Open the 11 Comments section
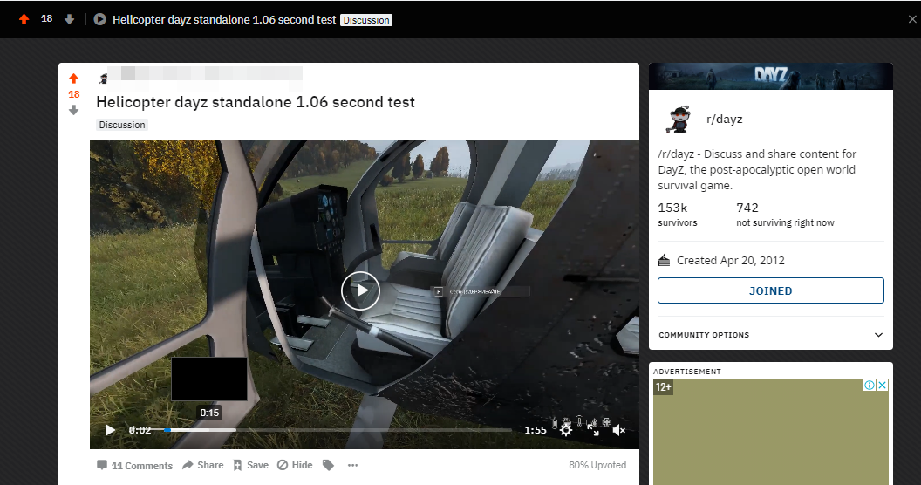 134,466
